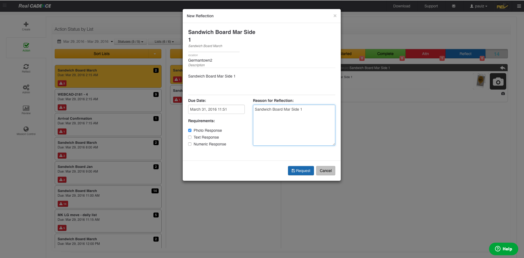Click the Request button
This screenshot has height=258, width=524.
click(x=301, y=171)
